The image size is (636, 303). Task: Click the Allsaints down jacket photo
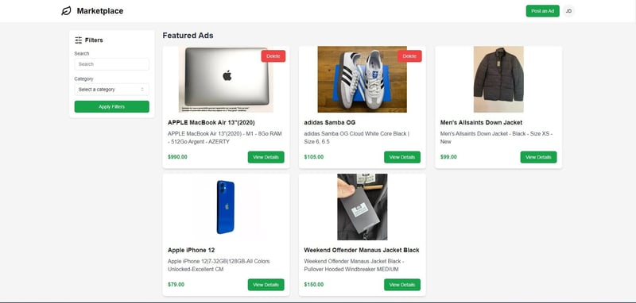point(498,79)
